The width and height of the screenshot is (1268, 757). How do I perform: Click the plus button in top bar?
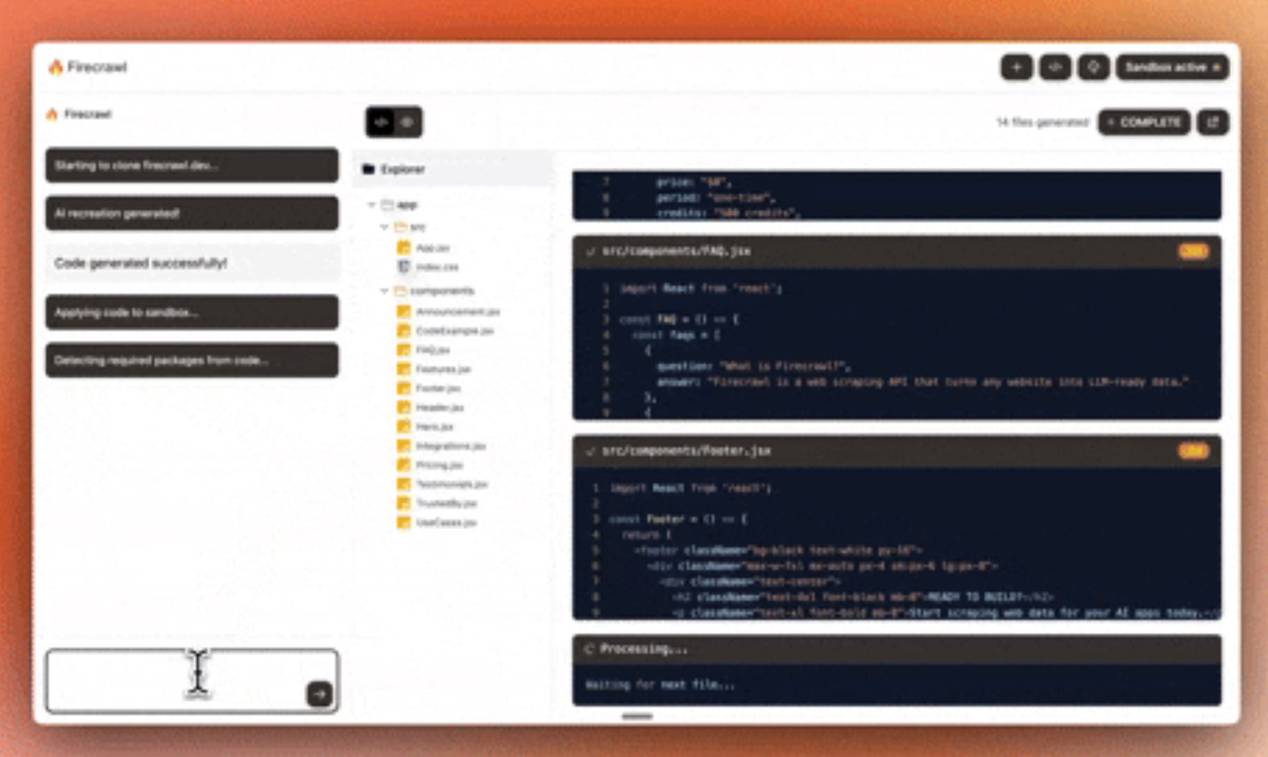point(1017,67)
